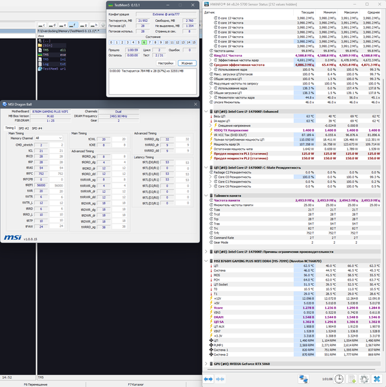This screenshot has width=386, height=387.
Task: Click F6 Перемещение in the bottom bar
Action: (35, 384)
